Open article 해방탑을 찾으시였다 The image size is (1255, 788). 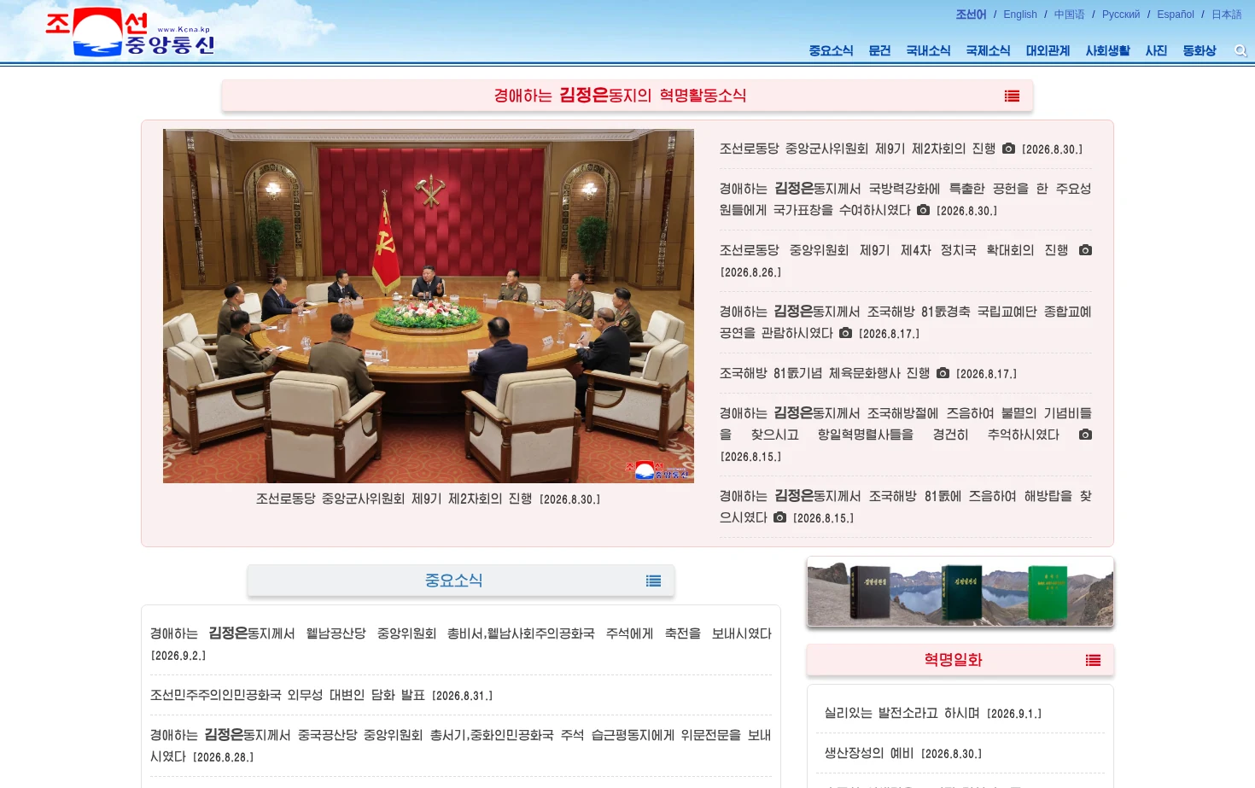pyautogui.click(x=905, y=506)
